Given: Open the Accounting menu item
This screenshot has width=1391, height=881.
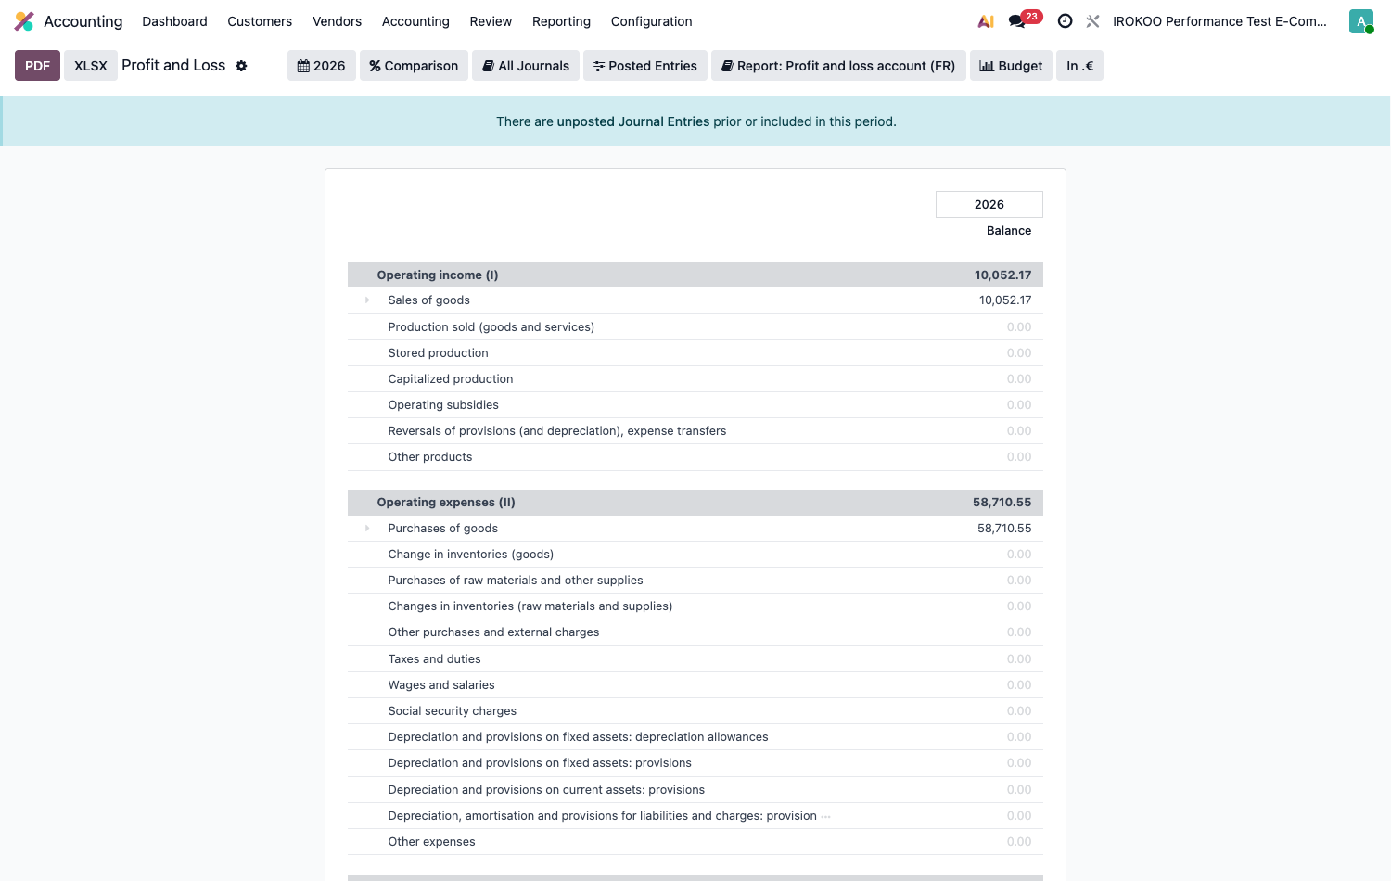Looking at the screenshot, I should [x=415, y=21].
